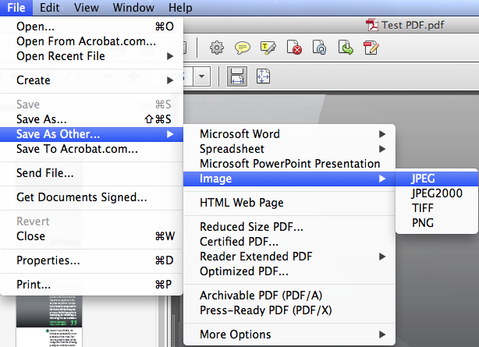Click the rotate page icon
479x347 pixels.
[319, 48]
